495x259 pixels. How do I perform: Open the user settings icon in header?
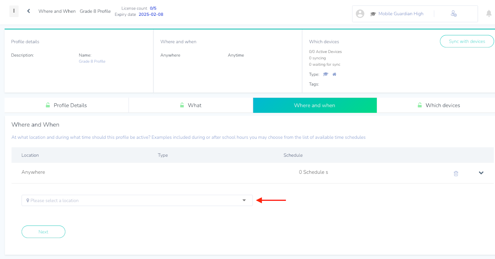tap(454, 14)
